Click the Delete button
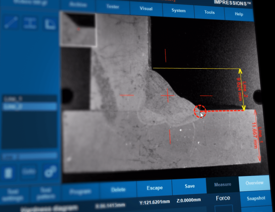Image resolution: width=275 pixels, height=212 pixels. click(118, 190)
